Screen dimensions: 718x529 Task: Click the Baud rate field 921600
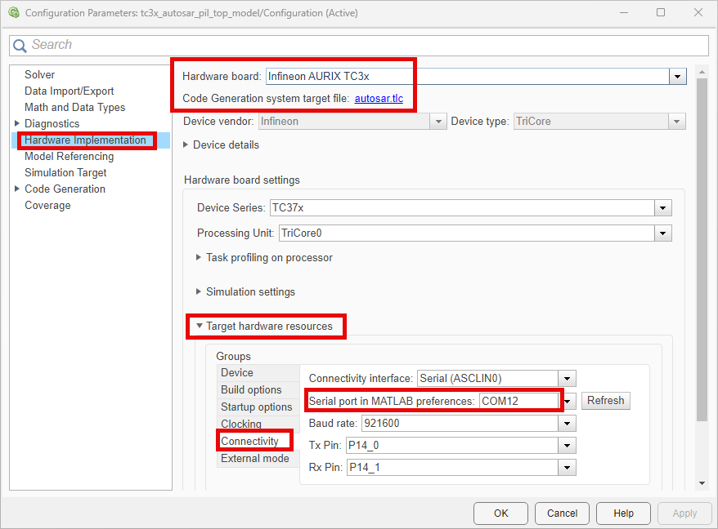tap(460, 424)
